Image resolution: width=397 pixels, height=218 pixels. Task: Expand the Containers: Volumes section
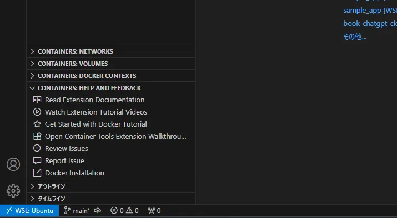(111, 64)
